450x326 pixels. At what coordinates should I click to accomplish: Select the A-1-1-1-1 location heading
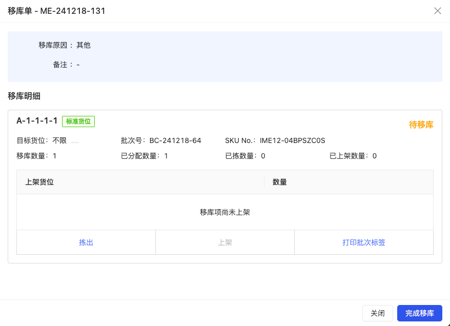click(x=37, y=121)
